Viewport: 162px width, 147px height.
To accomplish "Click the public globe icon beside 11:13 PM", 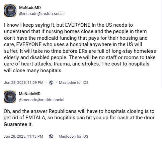I will [51, 136].
